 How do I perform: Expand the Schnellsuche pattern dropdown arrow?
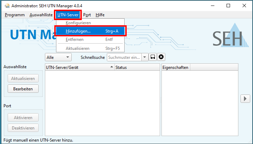click(145, 57)
